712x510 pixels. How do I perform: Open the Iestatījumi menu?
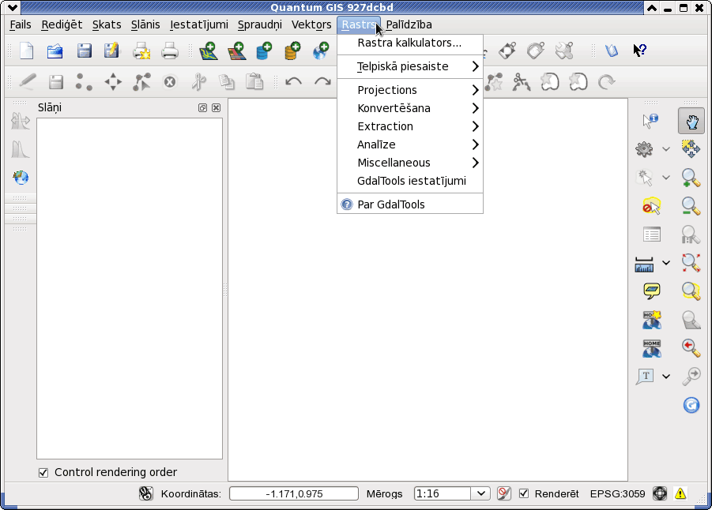coord(199,24)
